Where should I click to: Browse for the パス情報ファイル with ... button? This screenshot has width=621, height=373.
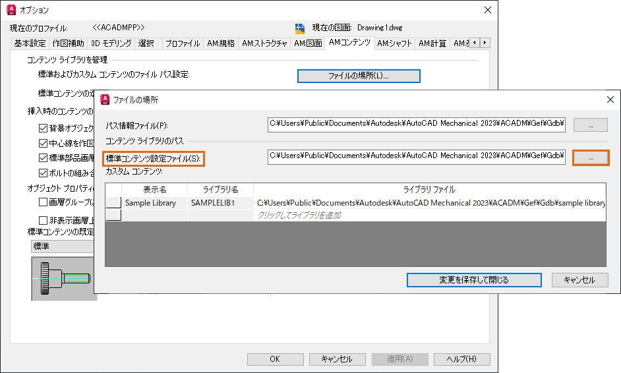pyautogui.click(x=591, y=125)
